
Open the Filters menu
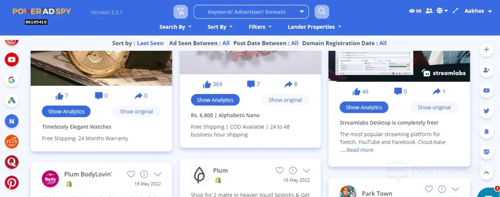[260, 27]
